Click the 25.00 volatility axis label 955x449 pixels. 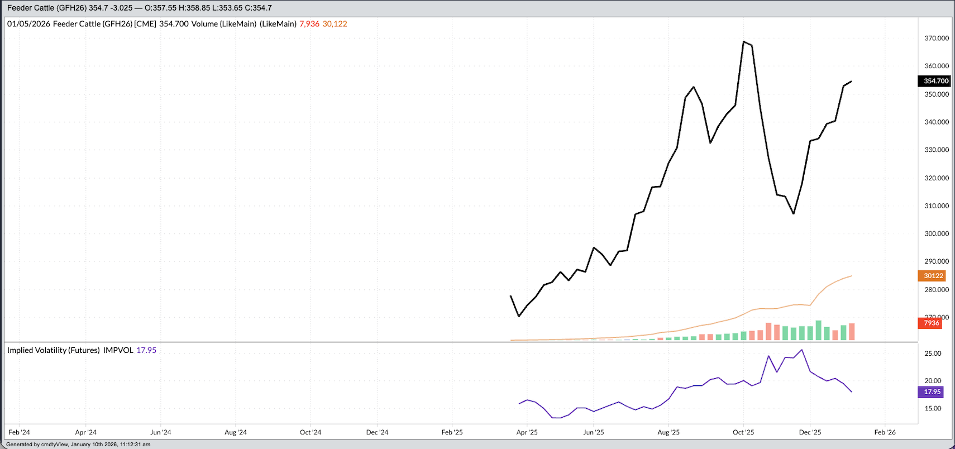[x=933, y=354]
